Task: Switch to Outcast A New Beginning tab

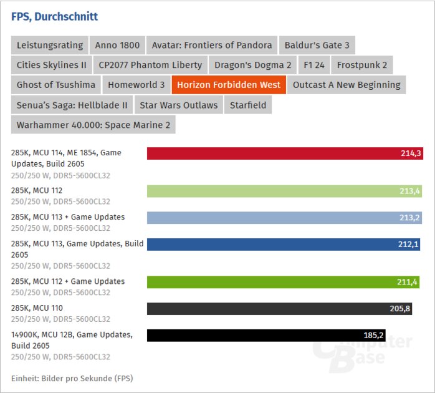Action: point(347,85)
